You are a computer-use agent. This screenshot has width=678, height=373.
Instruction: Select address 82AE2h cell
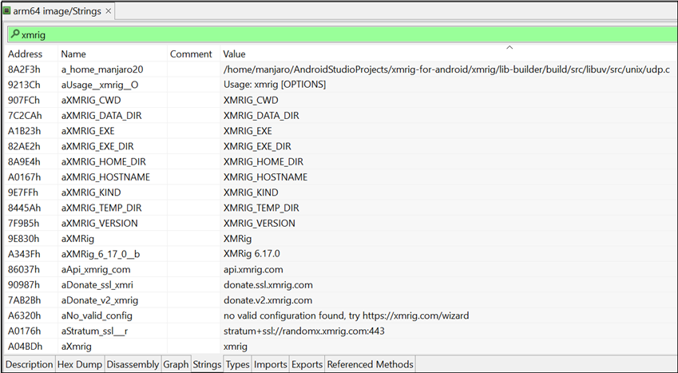[24, 146]
